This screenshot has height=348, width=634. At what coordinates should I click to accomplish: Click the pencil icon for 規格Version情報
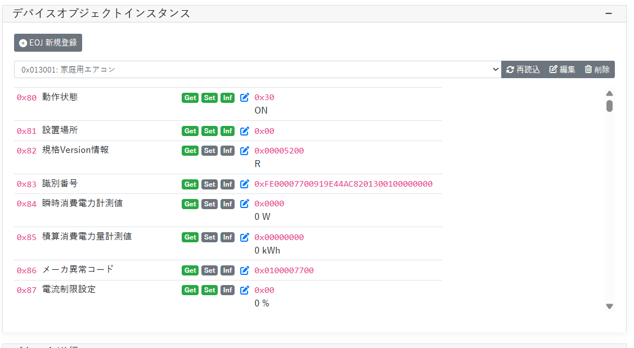(244, 150)
